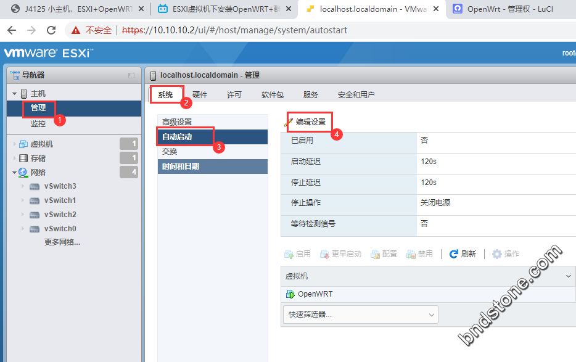Image resolution: width=576 pixels, height=362 pixels.
Task: Click the 虚拟机 count badge
Action: (129, 144)
